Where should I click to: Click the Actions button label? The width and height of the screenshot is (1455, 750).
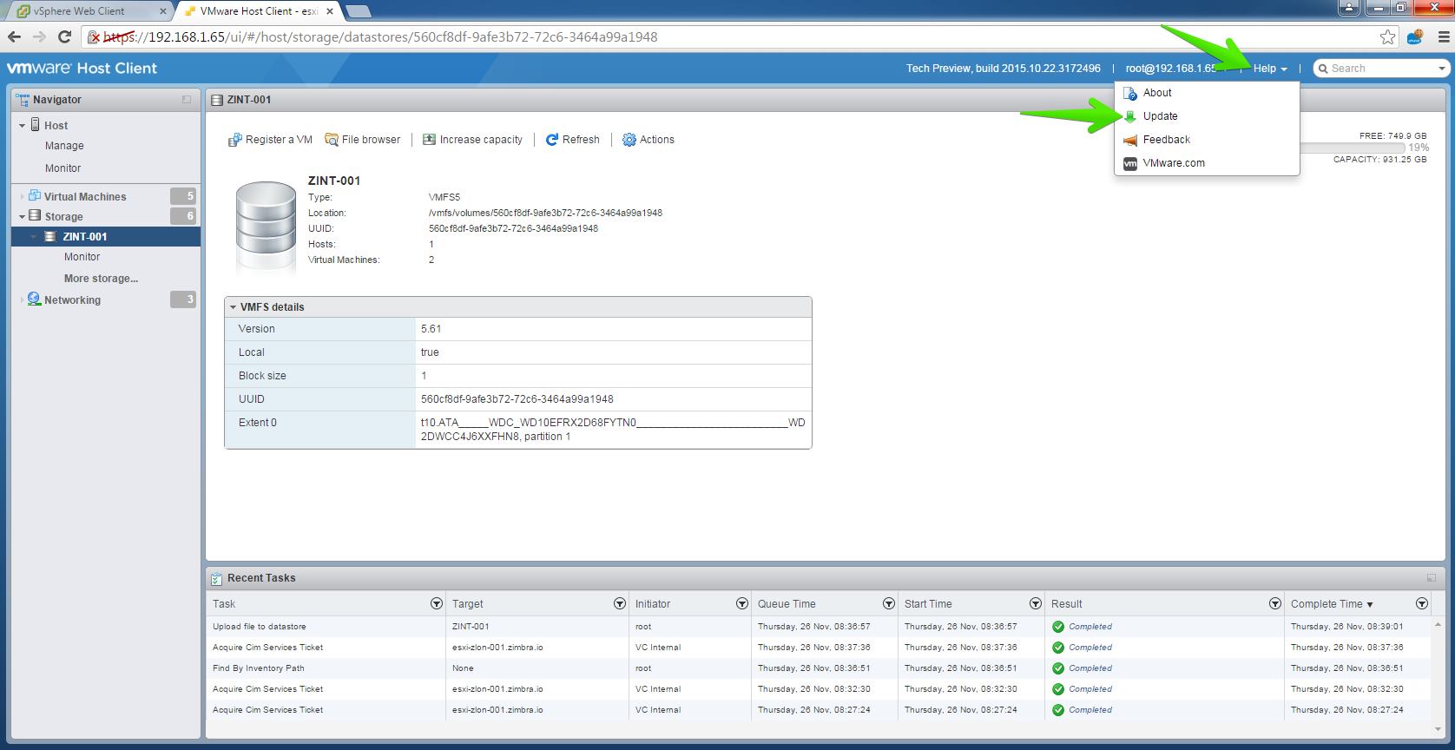[656, 140]
